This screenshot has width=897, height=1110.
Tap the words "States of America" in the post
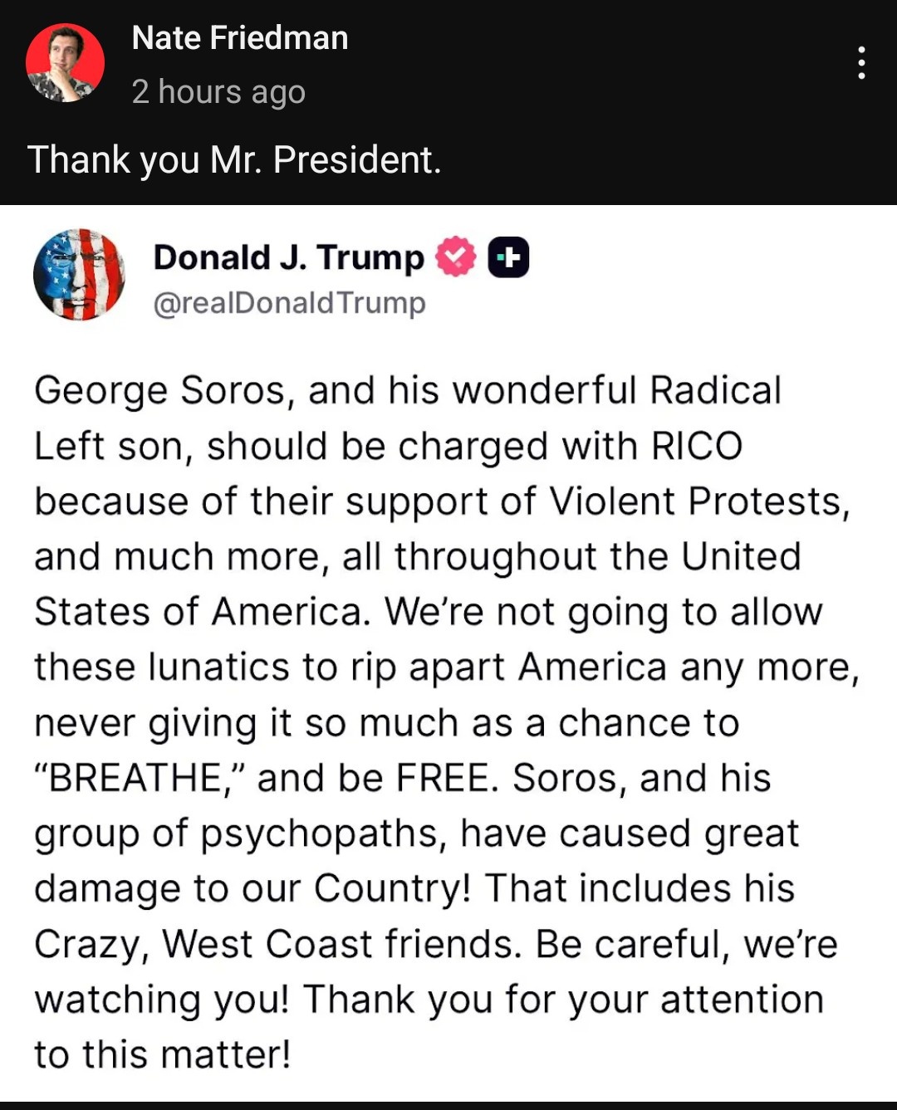pos(200,613)
